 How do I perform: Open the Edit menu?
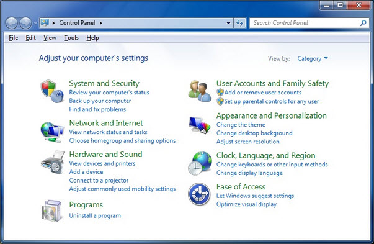31,38
